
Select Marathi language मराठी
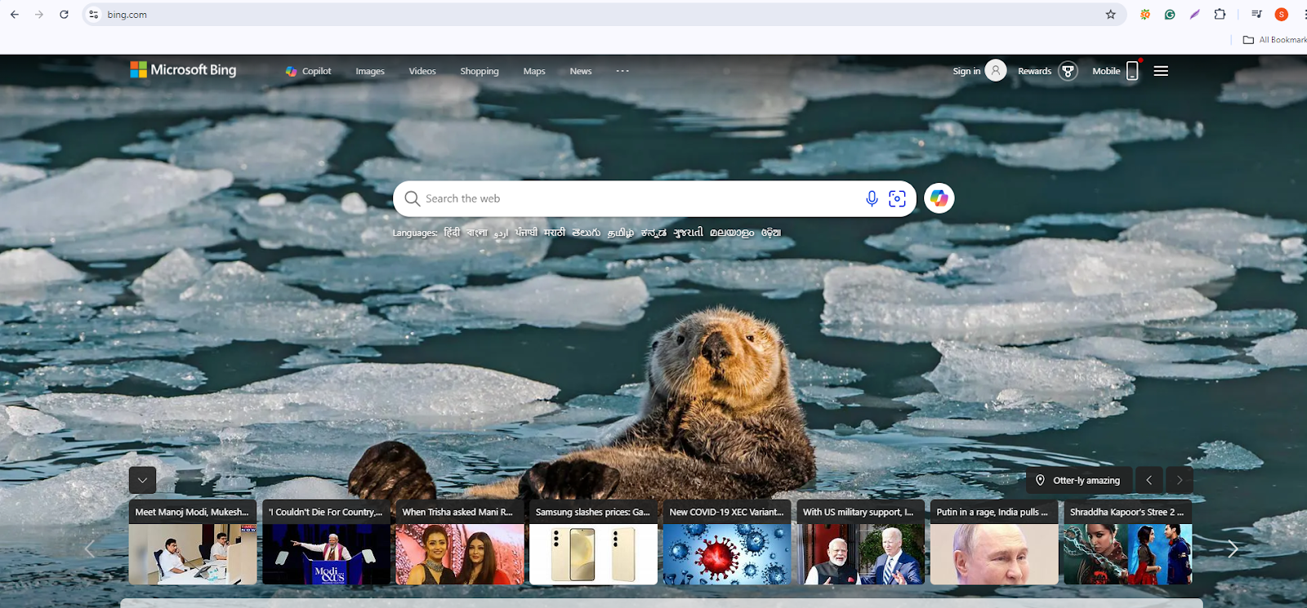coord(555,233)
